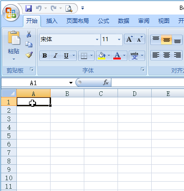Open the 视图 ribbon tab
The width and height of the screenshot is (184, 191).
(x=164, y=21)
